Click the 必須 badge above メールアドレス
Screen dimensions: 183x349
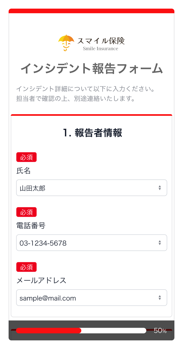tap(26, 267)
